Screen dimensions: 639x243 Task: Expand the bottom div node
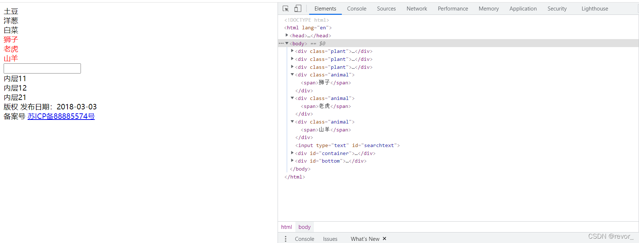[x=292, y=161]
